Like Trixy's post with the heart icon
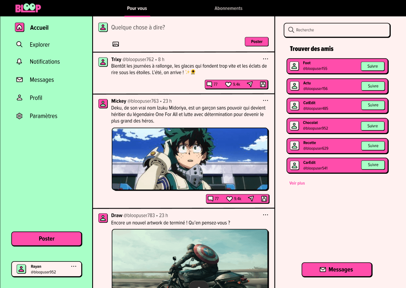406x288 pixels. click(228, 84)
